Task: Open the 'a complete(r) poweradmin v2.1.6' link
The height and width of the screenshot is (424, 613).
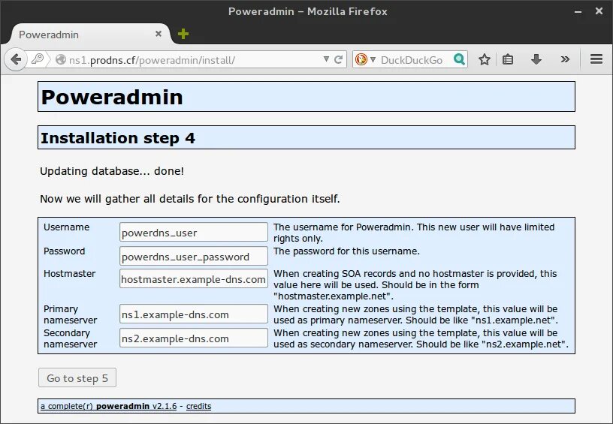Action: point(109,406)
